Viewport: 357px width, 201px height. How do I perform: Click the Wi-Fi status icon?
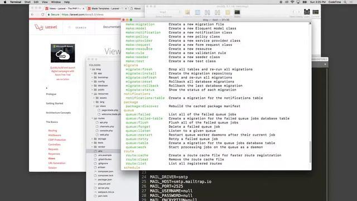point(292,2)
